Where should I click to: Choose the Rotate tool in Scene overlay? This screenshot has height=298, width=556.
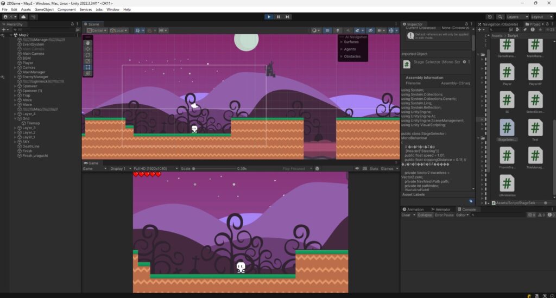(x=89, y=55)
